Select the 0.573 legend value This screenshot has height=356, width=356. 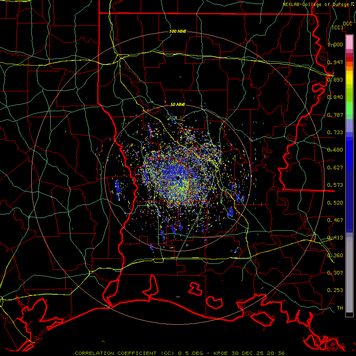coord(335,185)
